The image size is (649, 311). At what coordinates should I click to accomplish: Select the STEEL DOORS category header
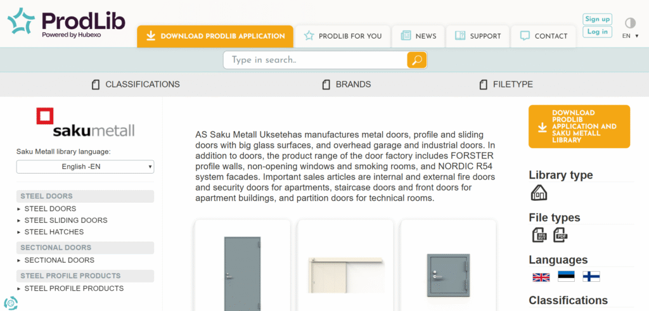click(86, 196)
